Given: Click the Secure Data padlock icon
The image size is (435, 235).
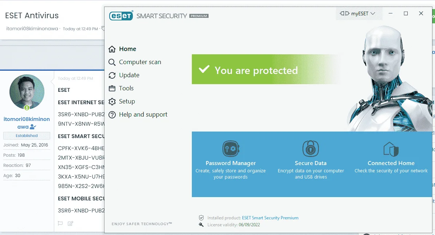Looking at the screenshot, I should 311,149.
